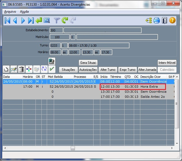Go to first record icon

pyautogui.click(x=7, y=20)
